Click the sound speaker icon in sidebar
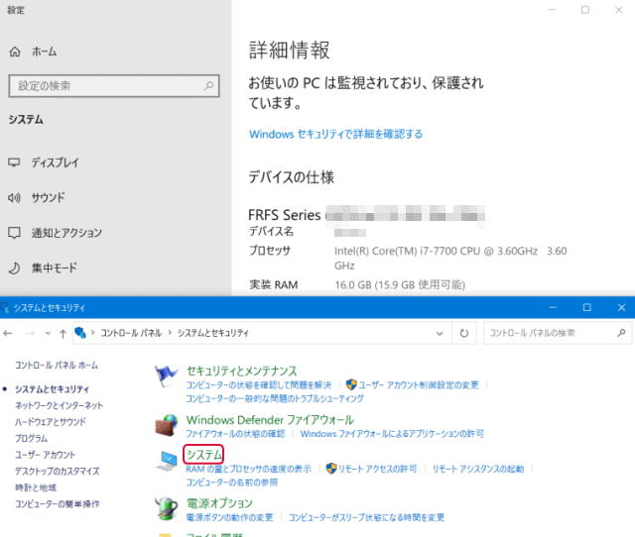 pyautogui.click(x=14, y=198)
